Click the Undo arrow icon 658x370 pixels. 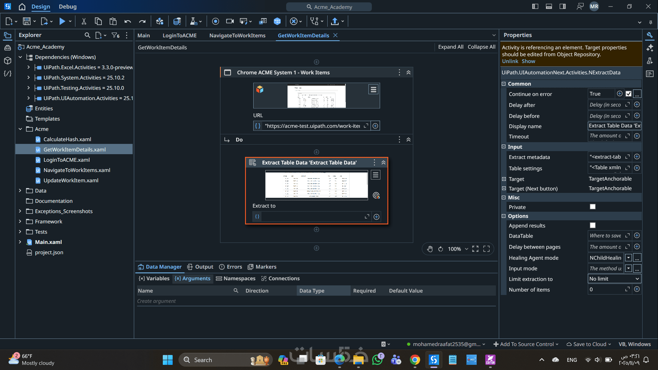[x=127, y=21]
